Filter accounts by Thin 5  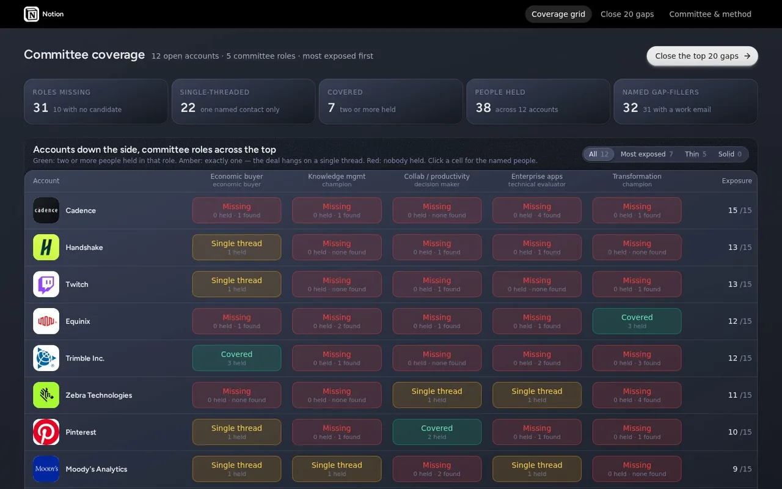(x=696, y=154)
